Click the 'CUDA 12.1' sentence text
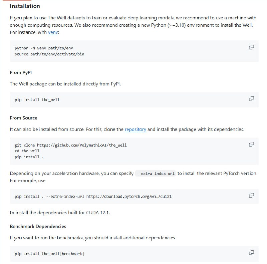The width and height of the screenshot is (267, 264). pyautogui.click(x=60, y=212)
